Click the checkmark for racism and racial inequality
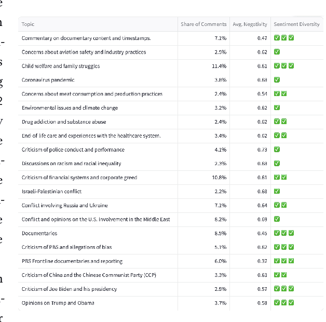 point(277,164)
